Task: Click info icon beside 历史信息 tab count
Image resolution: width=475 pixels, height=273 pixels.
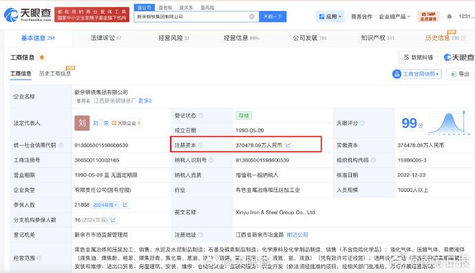Action: pos(463,38)
